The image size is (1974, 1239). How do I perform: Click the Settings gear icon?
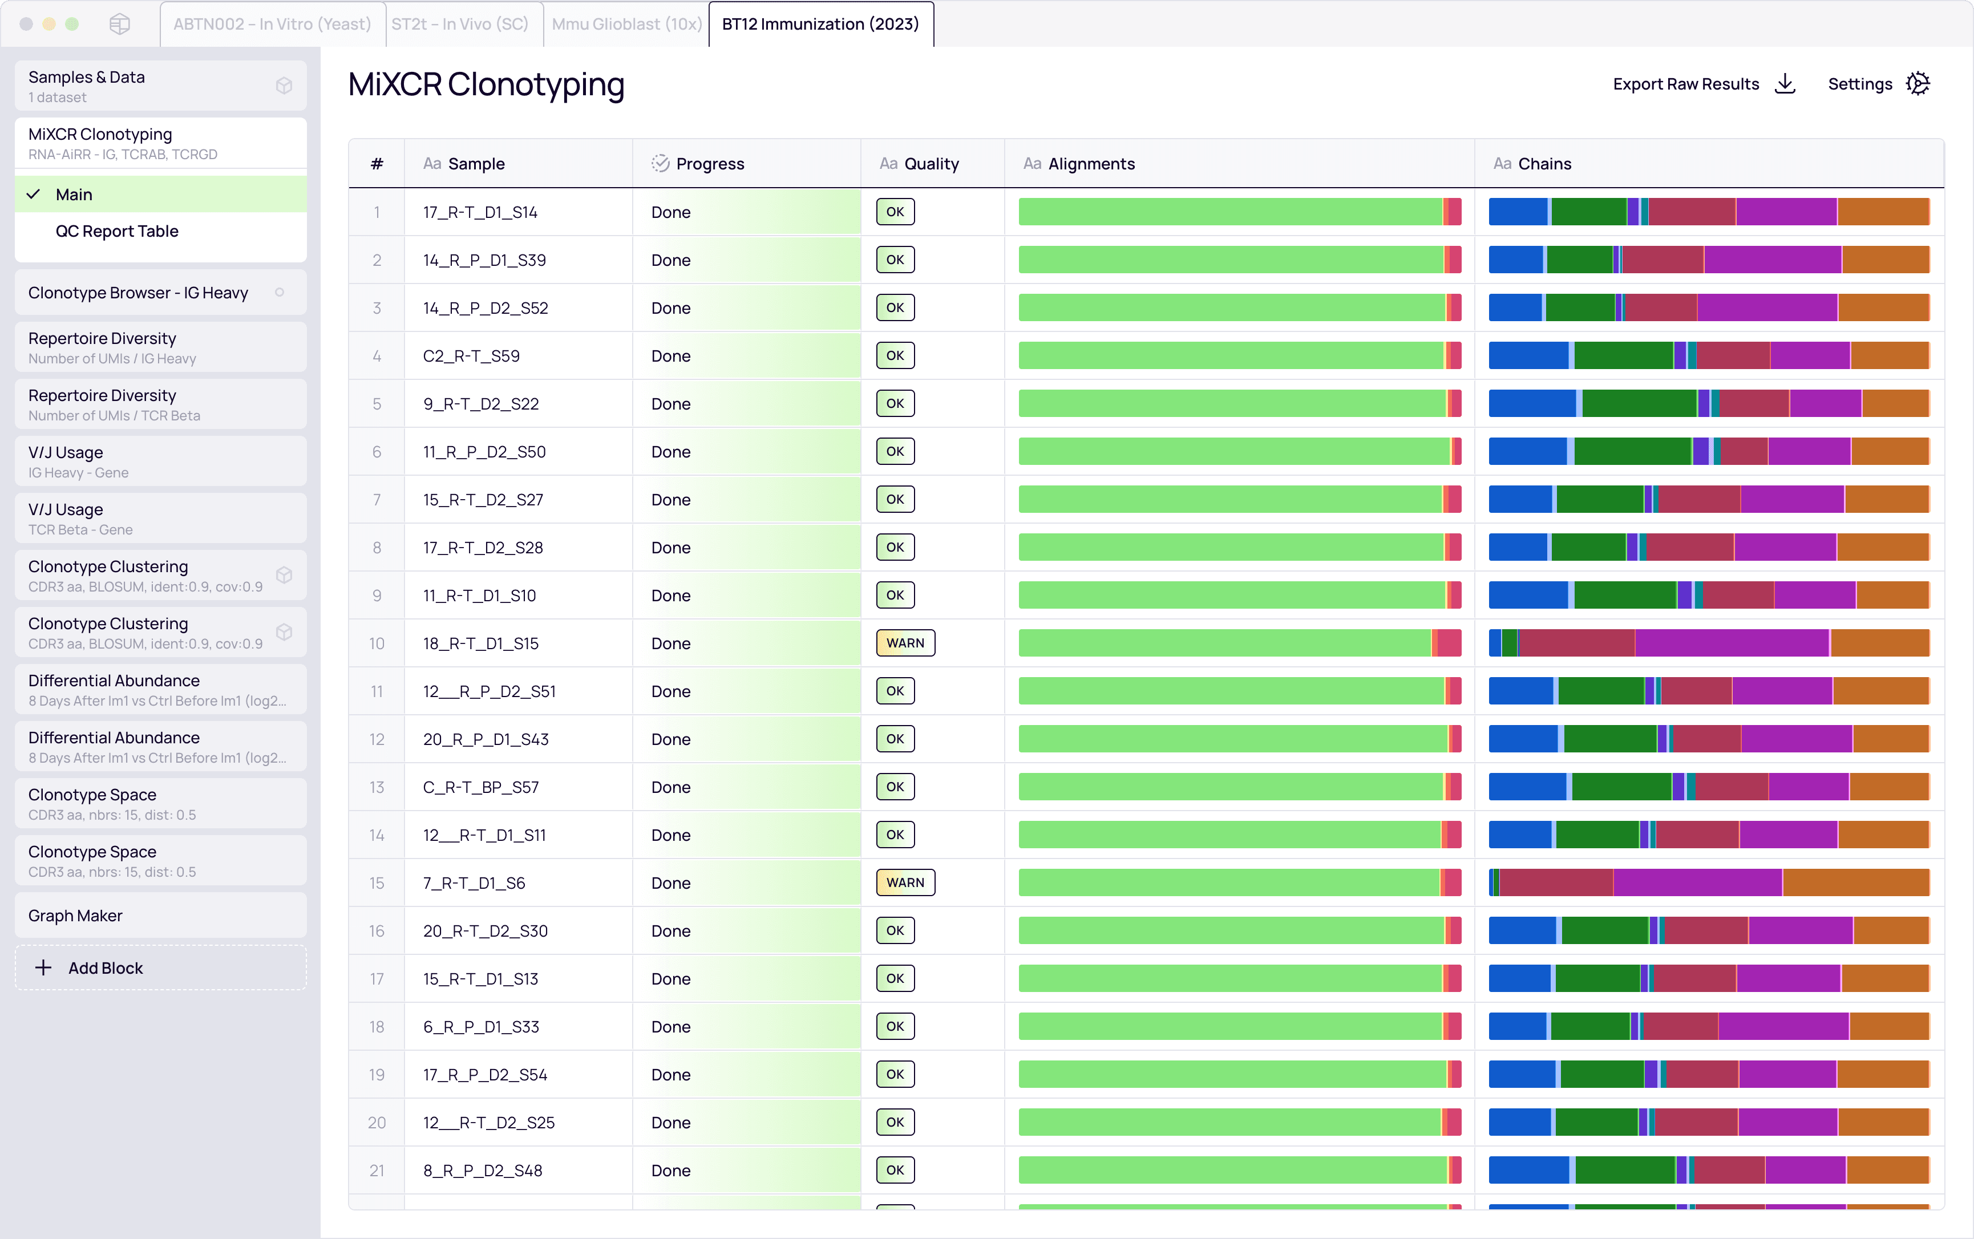click(1918, 84)
